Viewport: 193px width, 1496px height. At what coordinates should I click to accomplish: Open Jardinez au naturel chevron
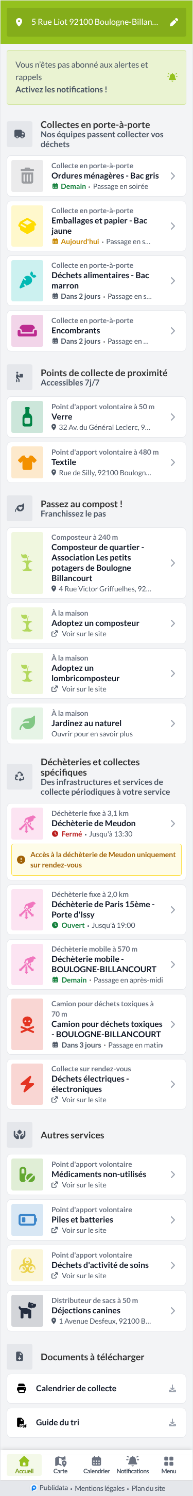click(173, 723)
